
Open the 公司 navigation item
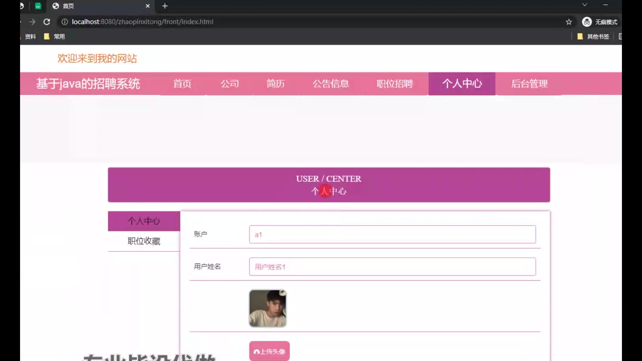pos(230,84)
